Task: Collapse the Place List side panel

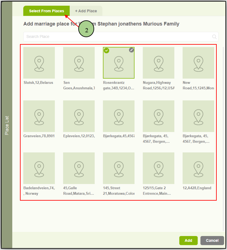Action: click(7, 125)
